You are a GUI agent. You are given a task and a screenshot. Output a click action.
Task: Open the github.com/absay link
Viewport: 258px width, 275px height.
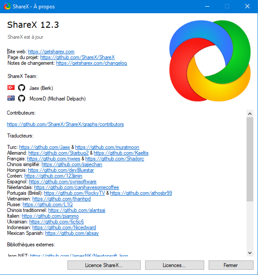72,233
